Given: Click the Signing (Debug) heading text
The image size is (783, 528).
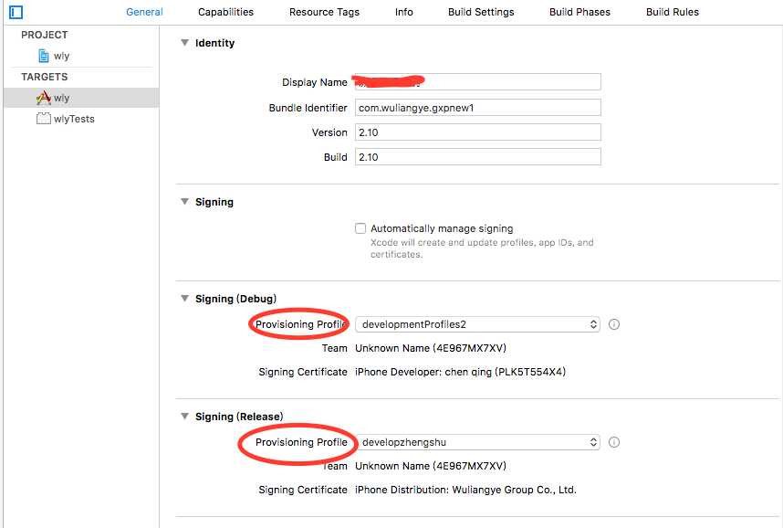Looking at the screenshot, I should (x=235, y=299).
